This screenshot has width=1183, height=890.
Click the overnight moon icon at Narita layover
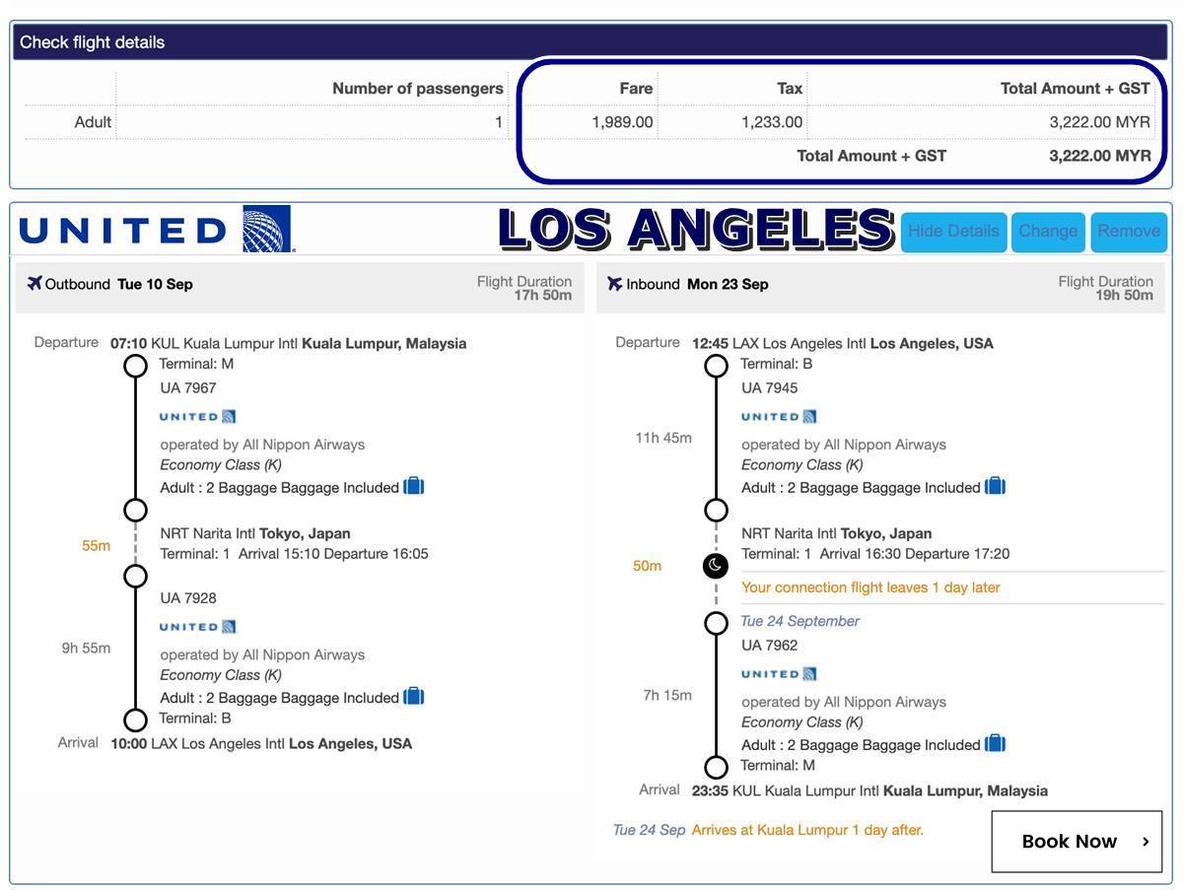716,566
